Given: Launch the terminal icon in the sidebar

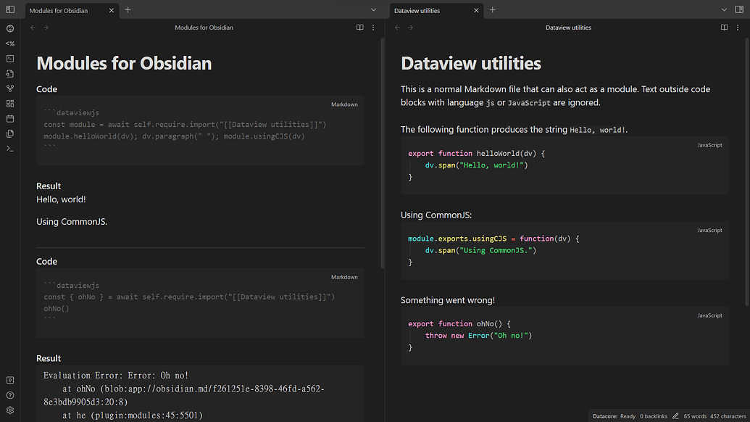Looking at the screenshot, I should [9, 59].
